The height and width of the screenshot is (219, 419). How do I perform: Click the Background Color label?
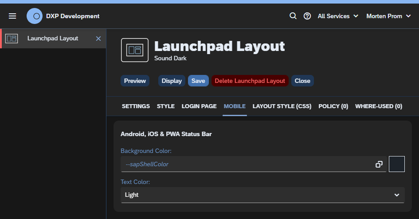tap(146, 151)
